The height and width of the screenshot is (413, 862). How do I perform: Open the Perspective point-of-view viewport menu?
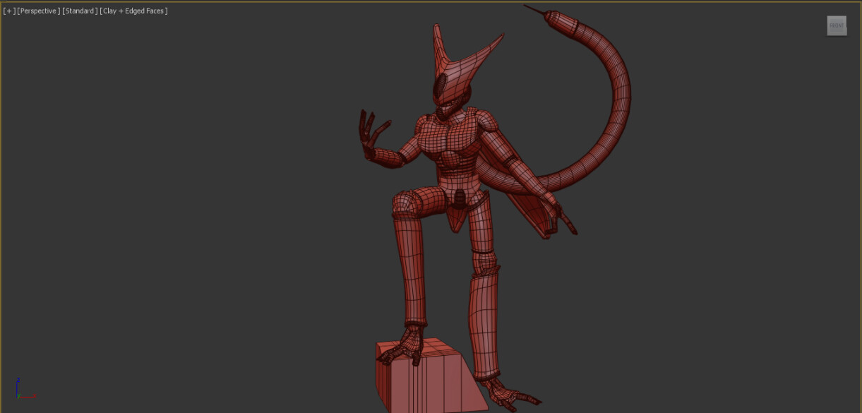click(x=38, y=11)
